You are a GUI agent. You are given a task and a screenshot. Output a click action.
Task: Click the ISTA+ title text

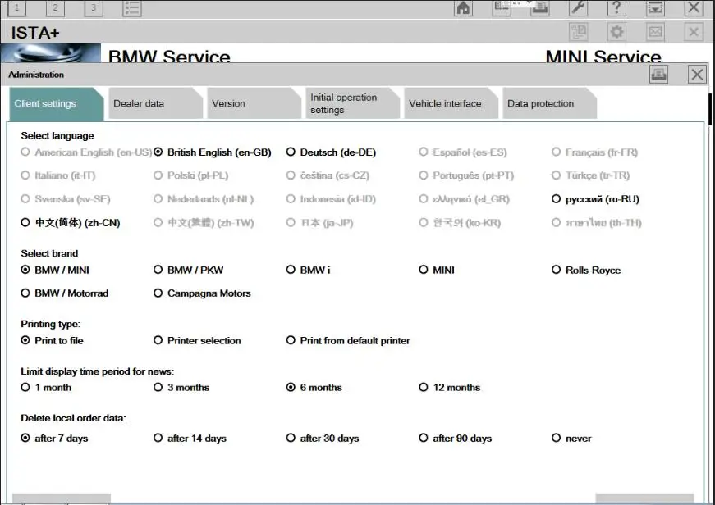[x=35, y=33]
